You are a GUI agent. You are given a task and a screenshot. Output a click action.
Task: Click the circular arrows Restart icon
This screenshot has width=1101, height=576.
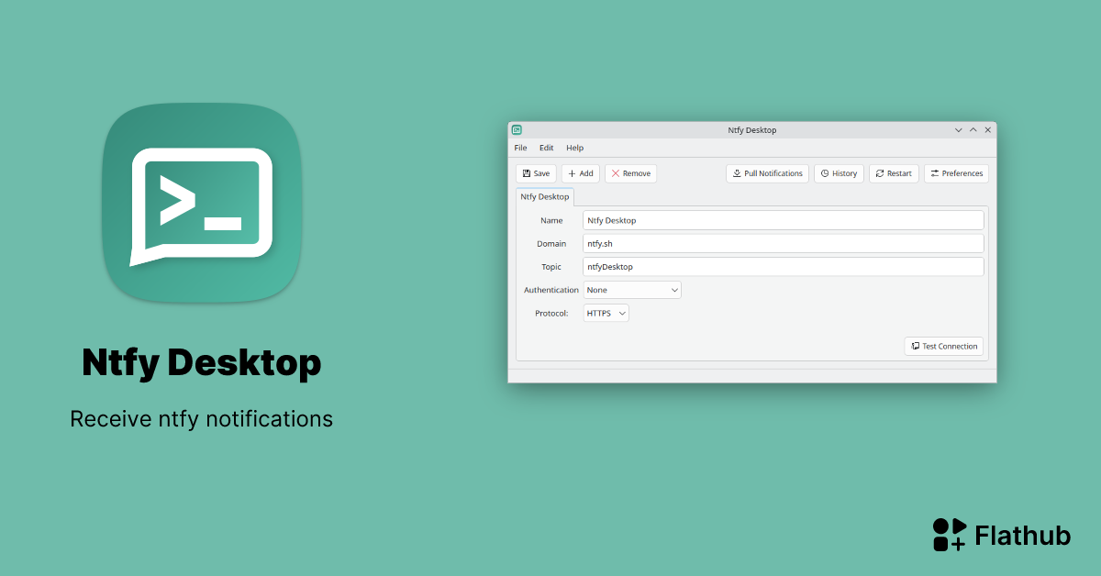point(880,172)
